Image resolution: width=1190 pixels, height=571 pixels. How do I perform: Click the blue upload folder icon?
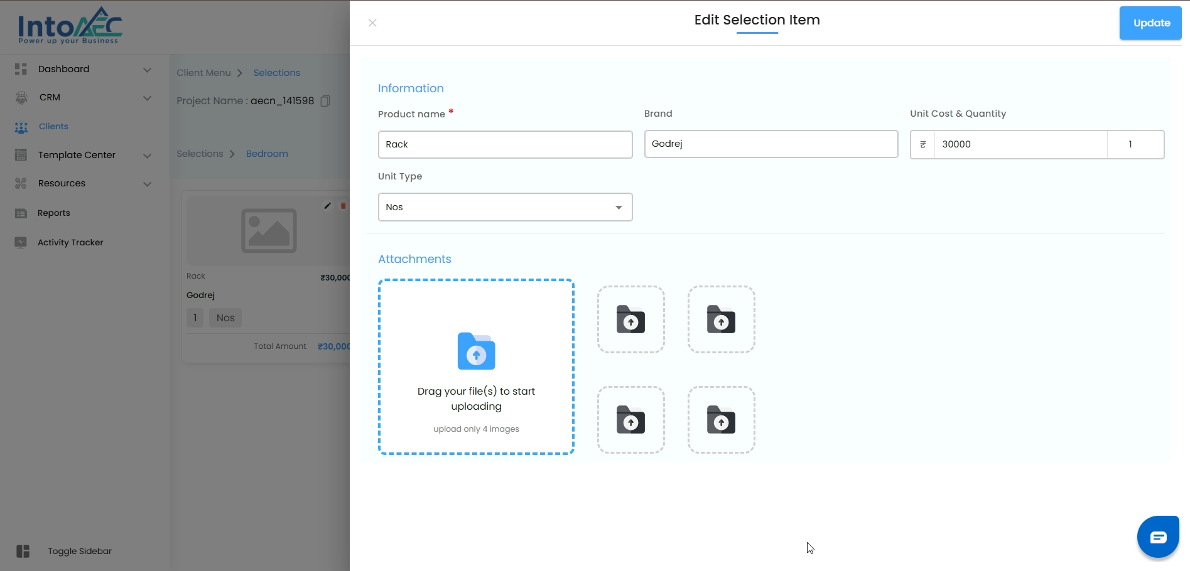coord(476,351)
